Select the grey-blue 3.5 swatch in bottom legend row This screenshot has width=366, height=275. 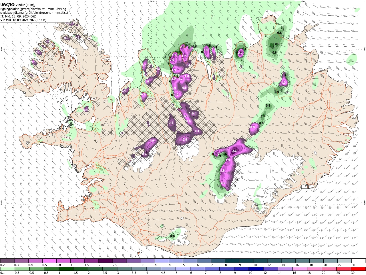(x=139, y=269)
